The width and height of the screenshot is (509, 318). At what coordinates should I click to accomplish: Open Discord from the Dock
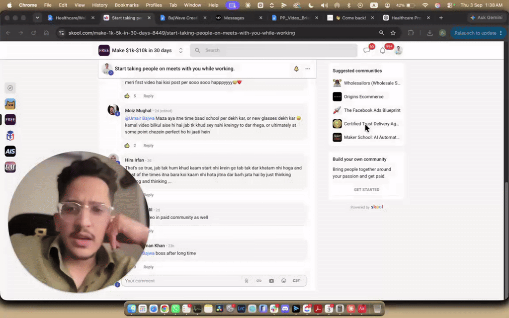(285, 309)
